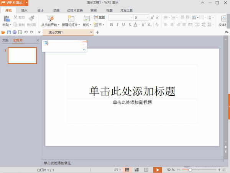230x173 pixels.
Task: Click the Underline U icon
Action: coord(123,25)
